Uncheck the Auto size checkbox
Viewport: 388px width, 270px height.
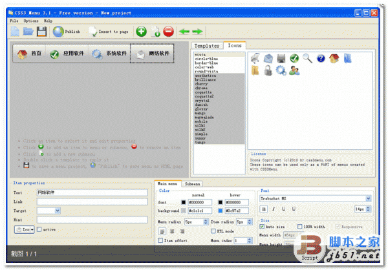point(263,227)
